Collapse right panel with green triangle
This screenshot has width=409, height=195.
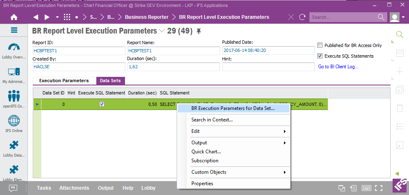point(397,173)
